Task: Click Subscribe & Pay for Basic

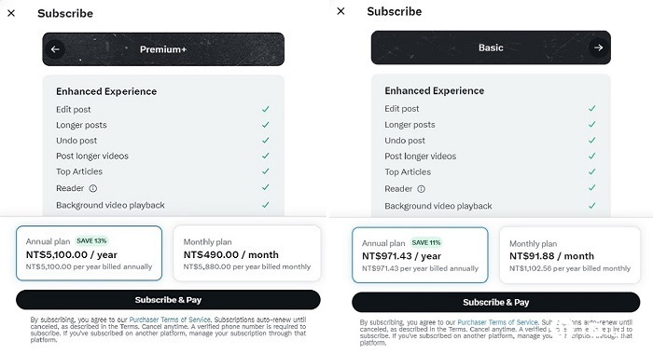Action: tap(496, 302)
